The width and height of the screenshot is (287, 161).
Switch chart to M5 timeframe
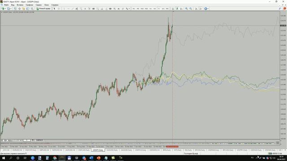(138, 8)
